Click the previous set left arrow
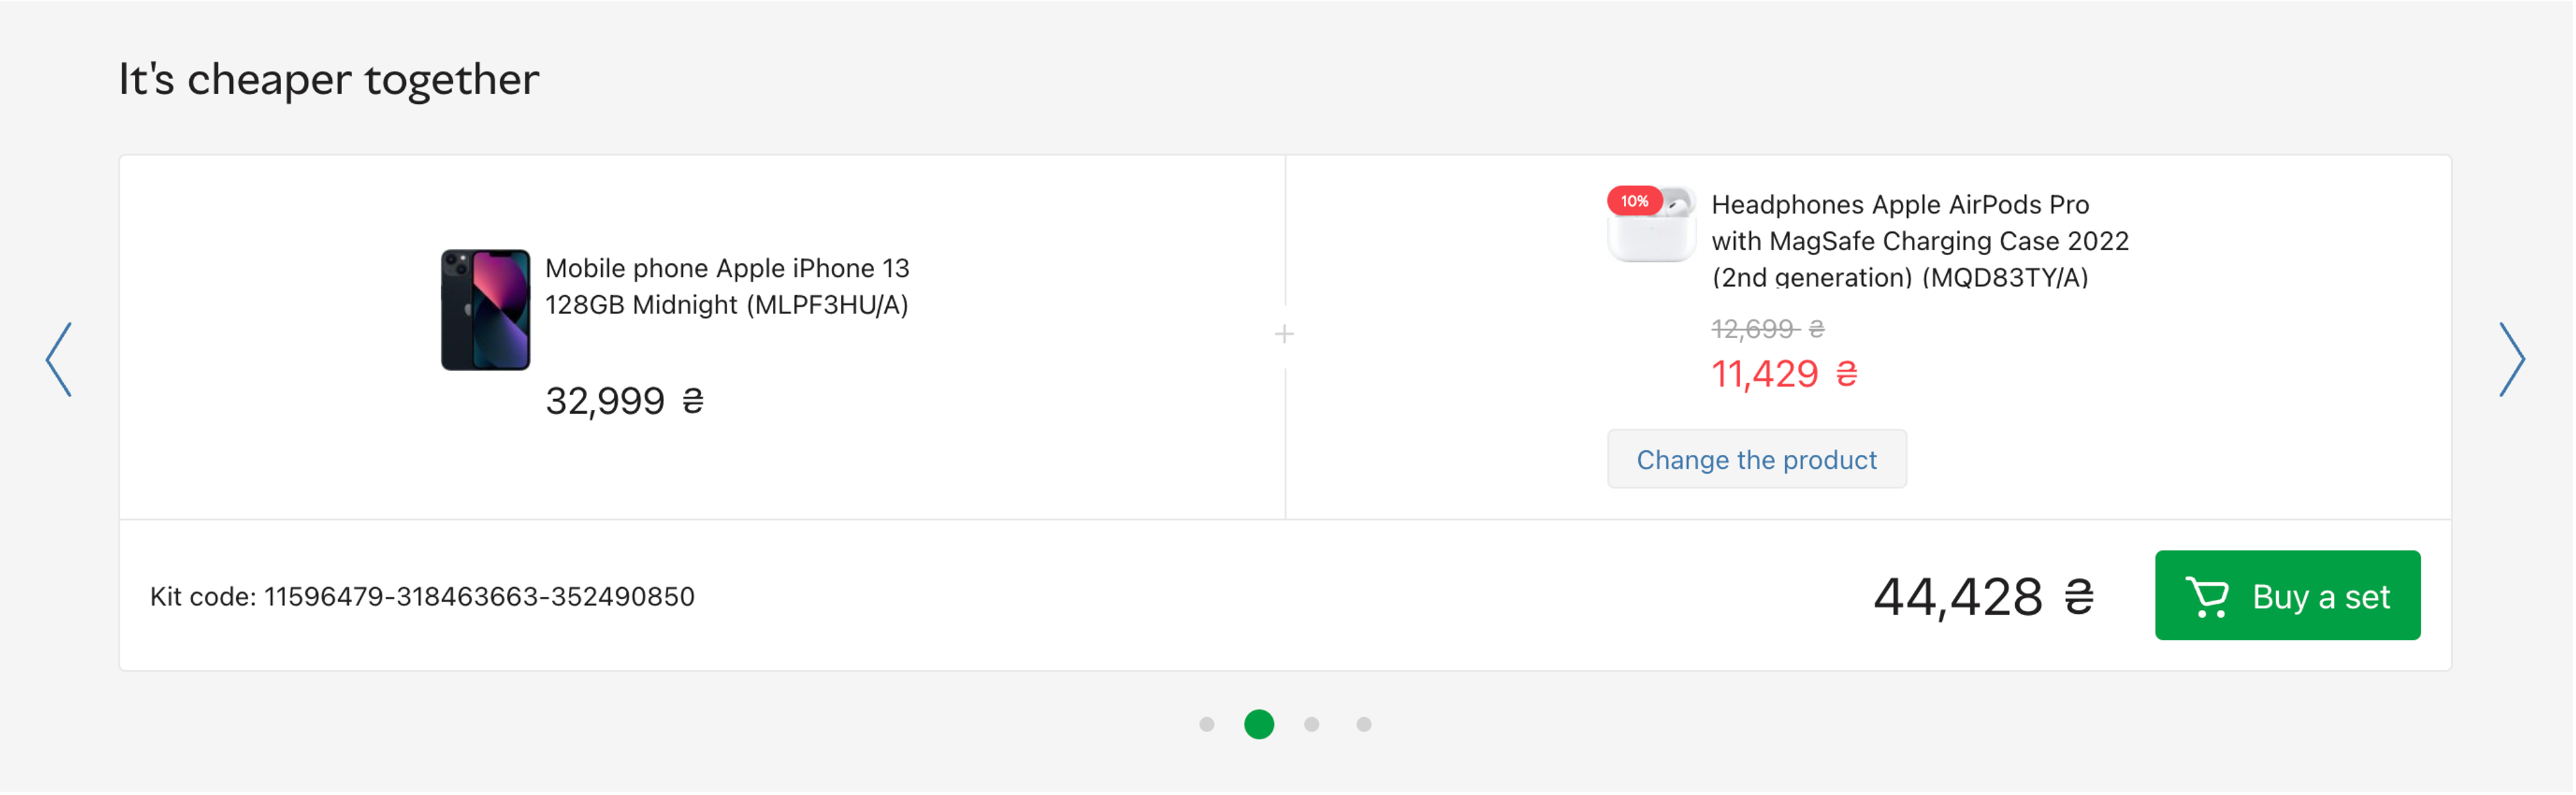Image resolution: width=2576 pixels, height=795 pixels. 59,360
